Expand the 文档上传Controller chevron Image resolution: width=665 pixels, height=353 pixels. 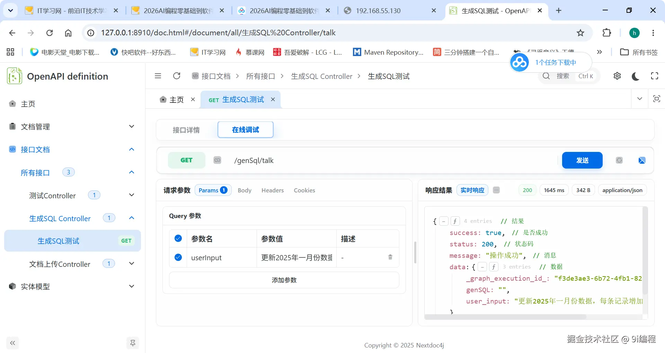point(132,263)
